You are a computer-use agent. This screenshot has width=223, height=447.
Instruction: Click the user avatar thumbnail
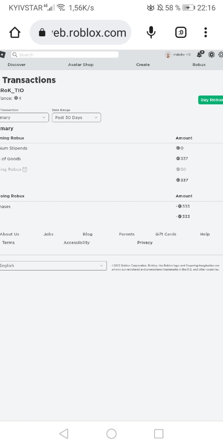click(x=168, y=54)
